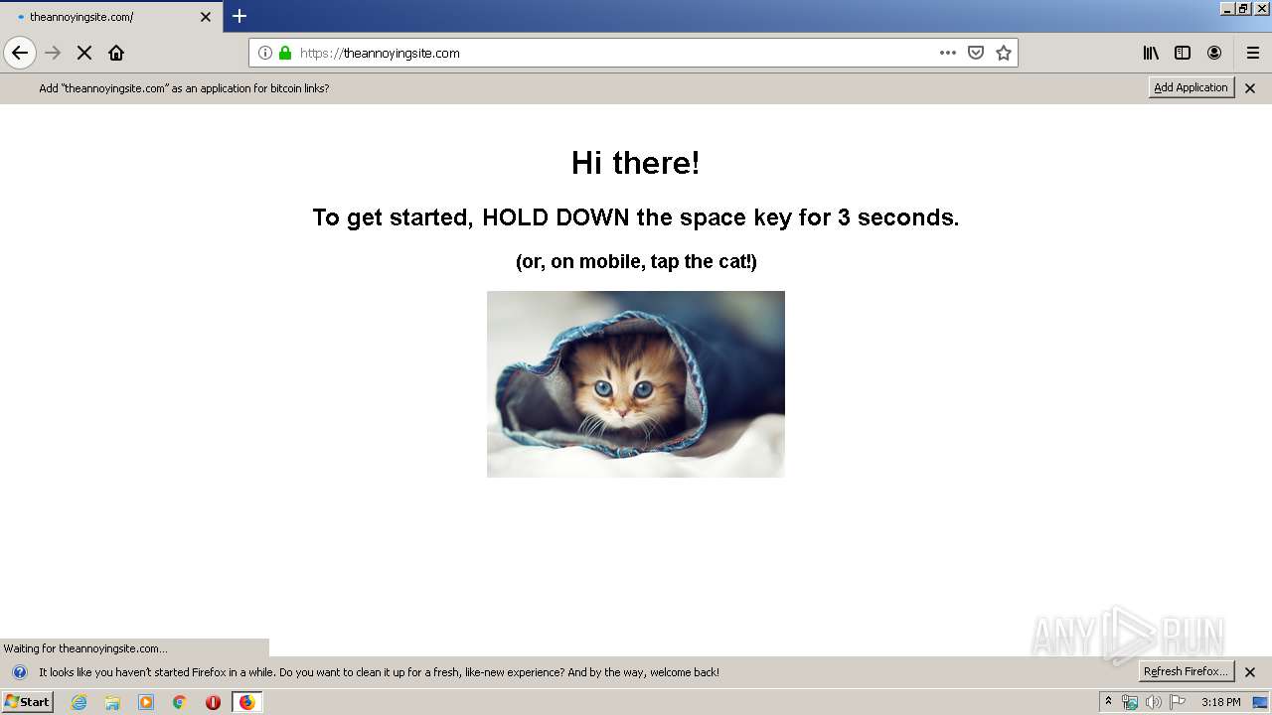Open the network tray icon

point(1130,702)
